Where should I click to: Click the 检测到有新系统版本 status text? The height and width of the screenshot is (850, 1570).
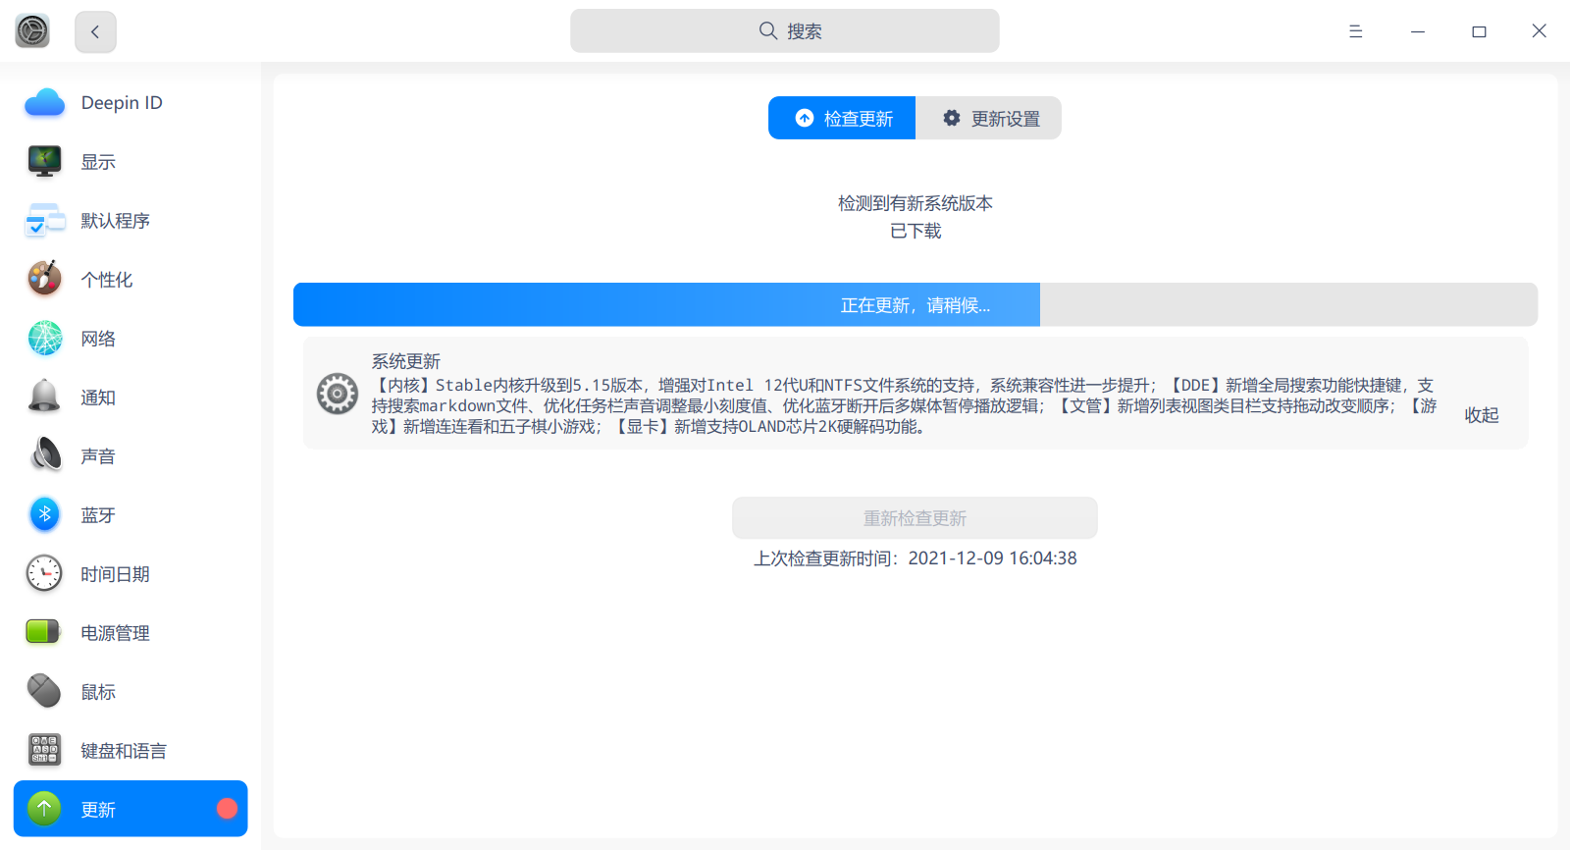click(916, 203)
